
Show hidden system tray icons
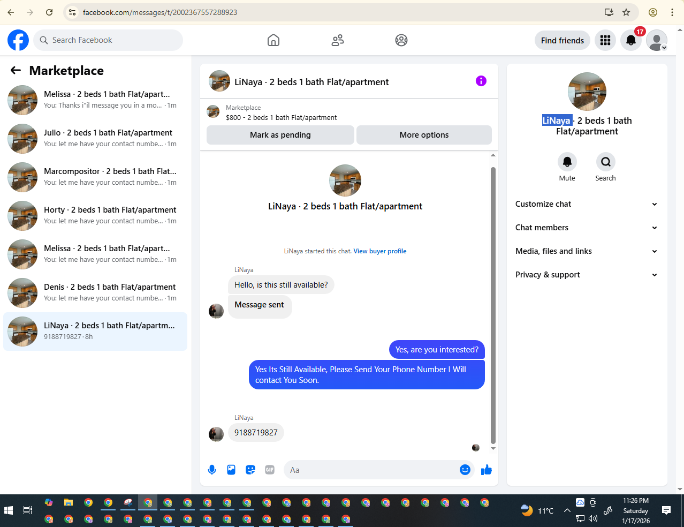click(567, 510)
